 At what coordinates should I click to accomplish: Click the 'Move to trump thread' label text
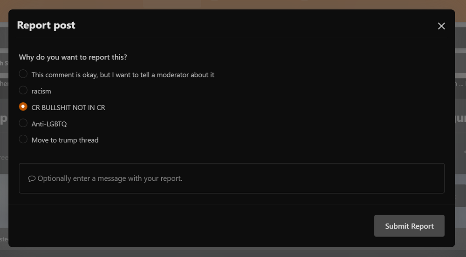click(x=65, y=140)
